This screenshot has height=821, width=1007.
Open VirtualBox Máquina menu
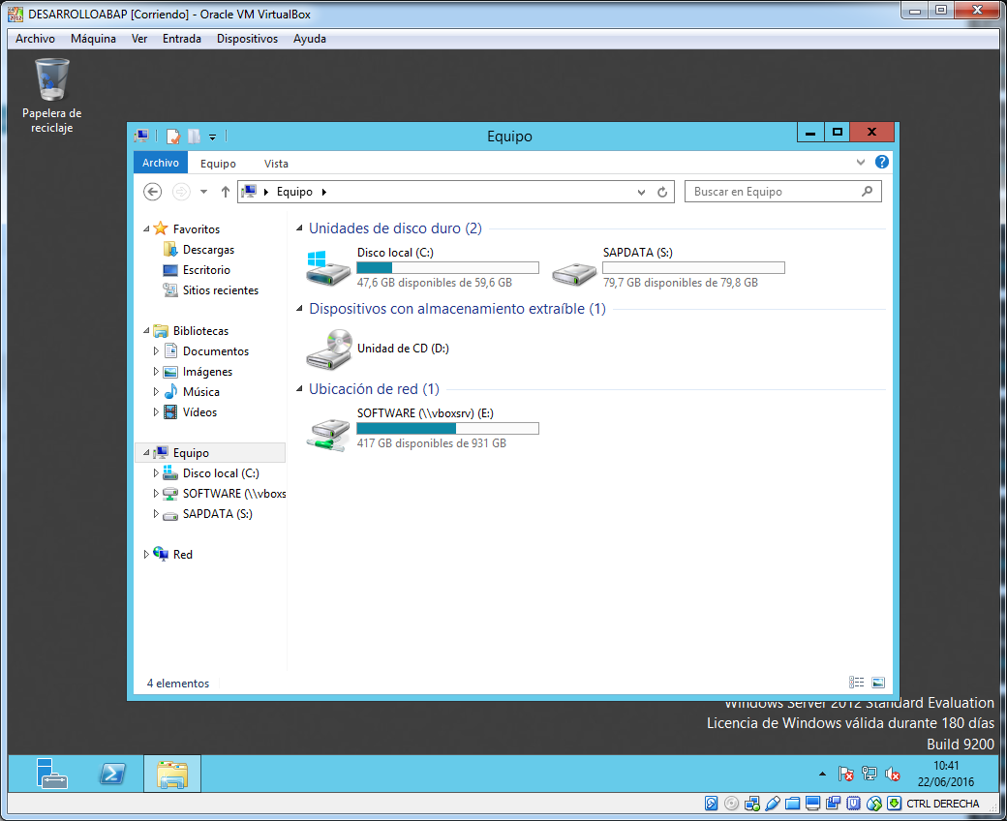93,39
